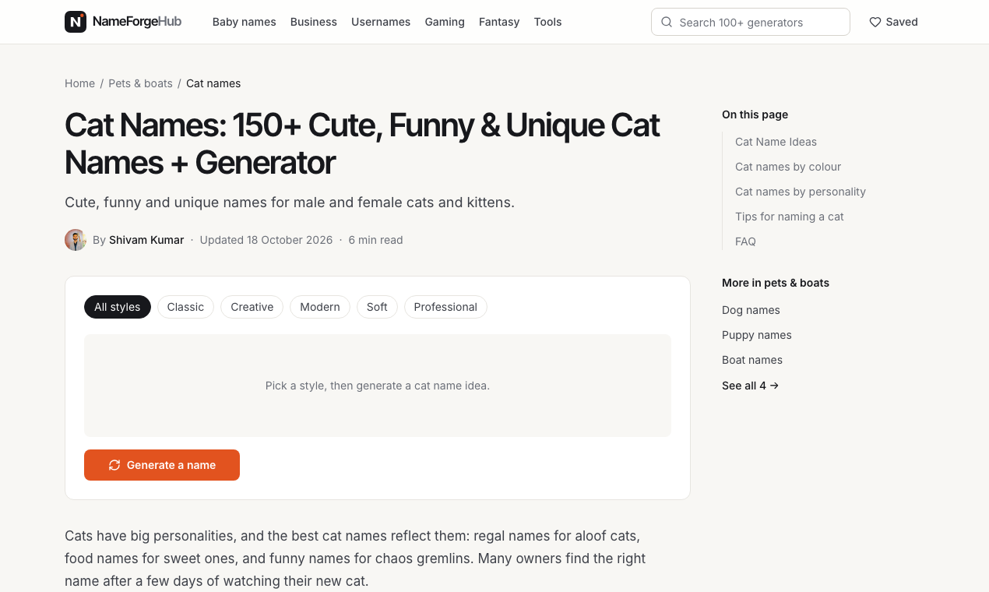Open the Saved names page
Image resolution: width=989 pixels, height=592 pixels.
point(894,22)
